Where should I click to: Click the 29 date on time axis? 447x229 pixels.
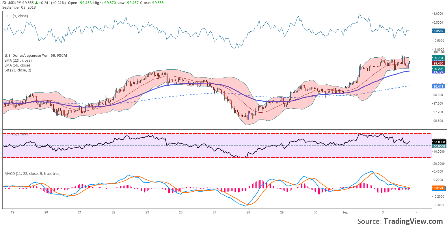click(282, 212)
